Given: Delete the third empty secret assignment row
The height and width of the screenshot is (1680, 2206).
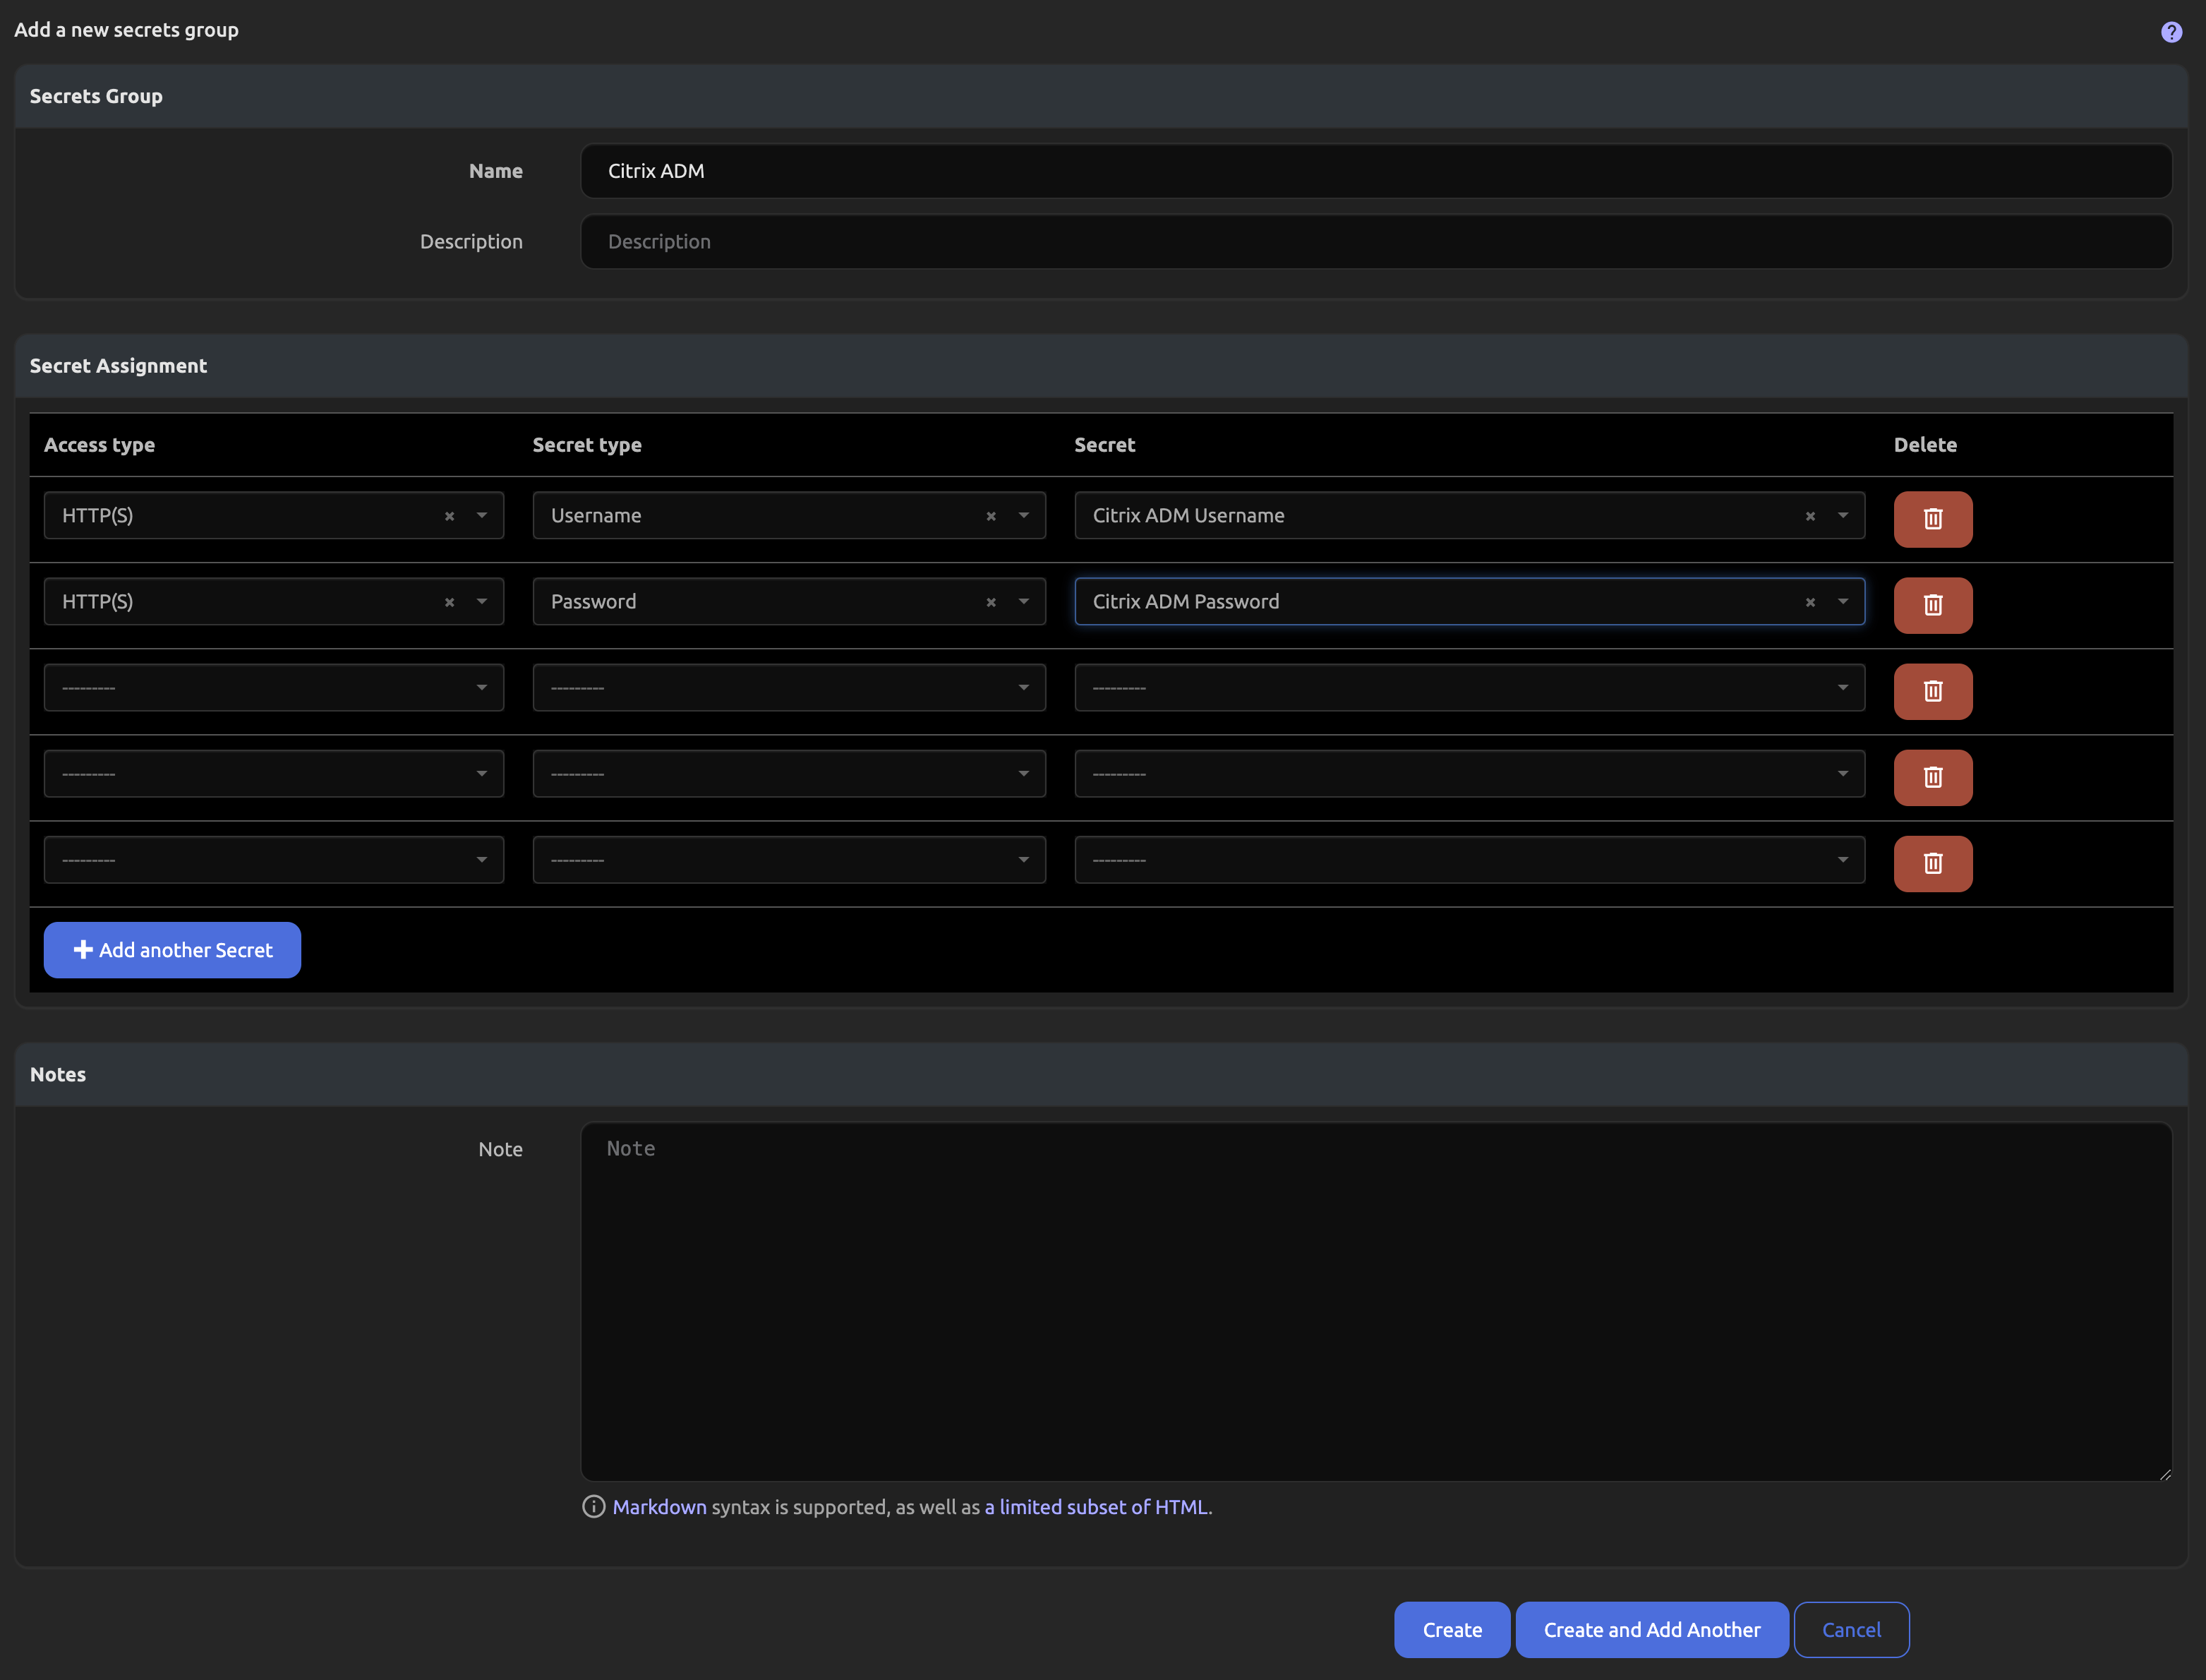Looking at the screenshot, I should click(1932, 691).
